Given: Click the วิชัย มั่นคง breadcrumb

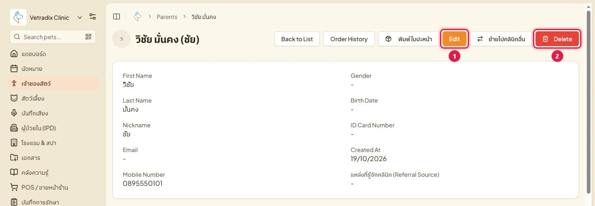Looking at the screenshot, I should coord(204,17).
